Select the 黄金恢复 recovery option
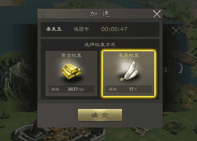Screen dimensions: 197x141 [71, 73]
